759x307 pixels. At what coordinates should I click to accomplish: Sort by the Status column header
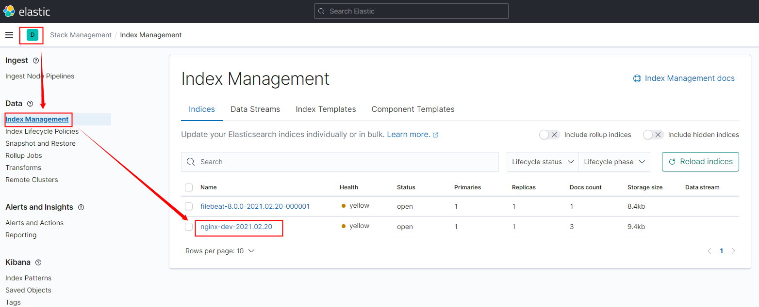406,187
